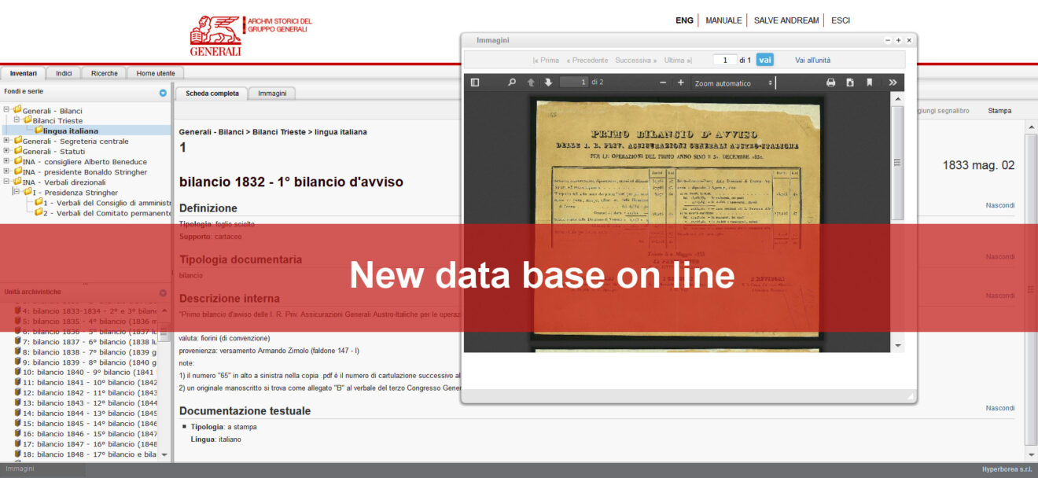Collapse the Fondi e serie panel
This screenshot has width=1038, height=478.
click(x=163, y=93)
